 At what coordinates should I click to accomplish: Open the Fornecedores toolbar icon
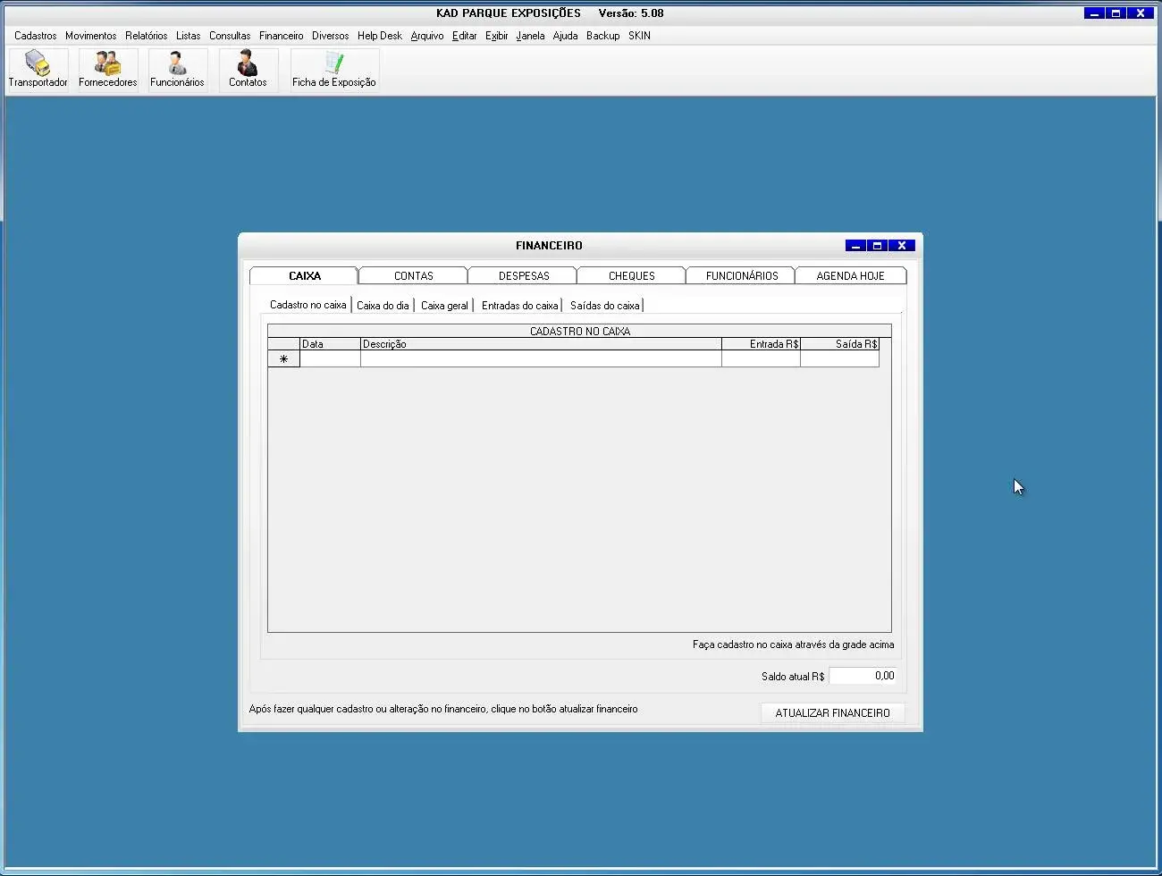(108, 70)
